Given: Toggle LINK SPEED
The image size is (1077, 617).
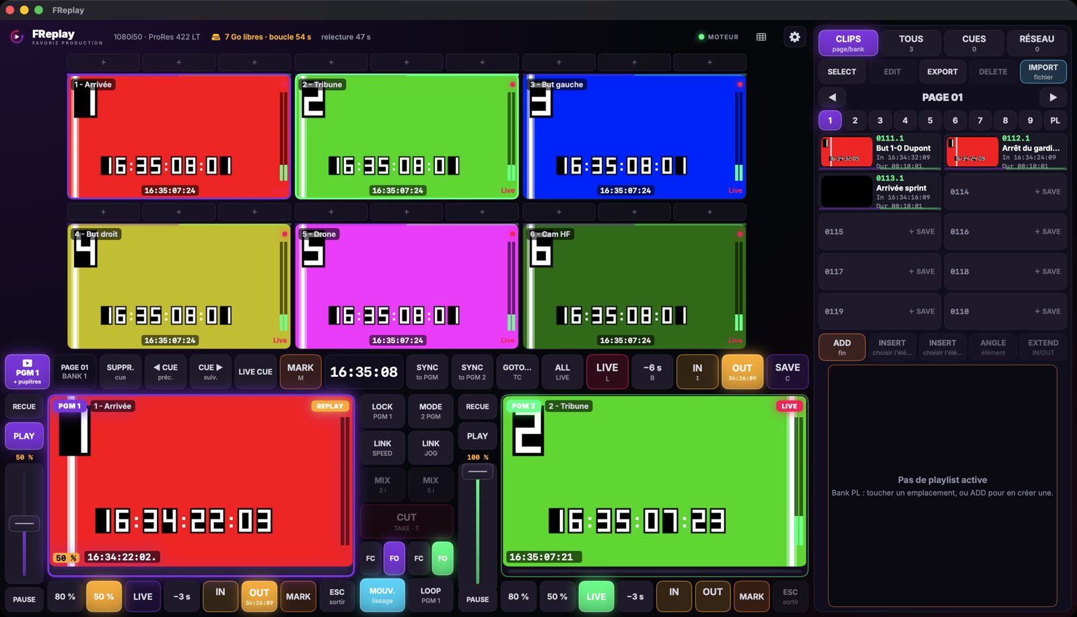Looking at the screenshot, I should (x=382, y=448).
